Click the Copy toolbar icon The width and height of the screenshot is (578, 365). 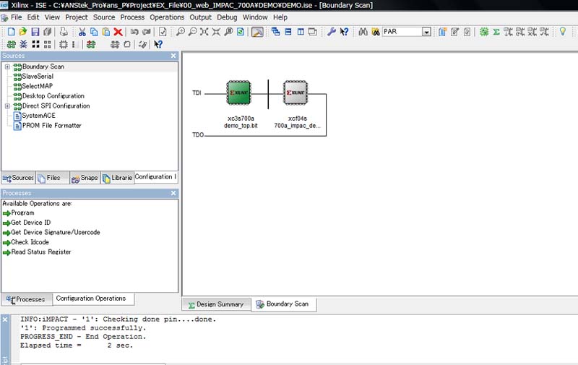point(94,32)
